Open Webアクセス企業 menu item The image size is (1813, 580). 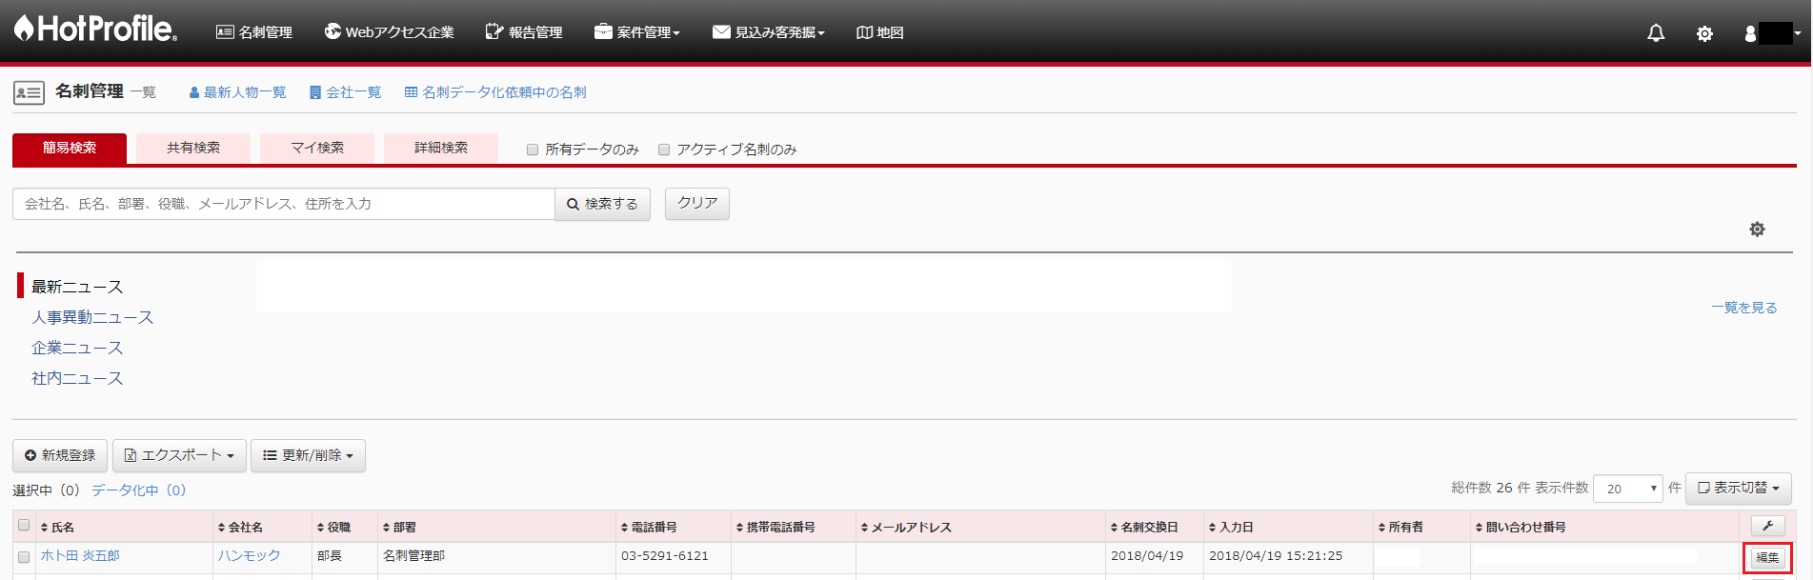(389, 32)
